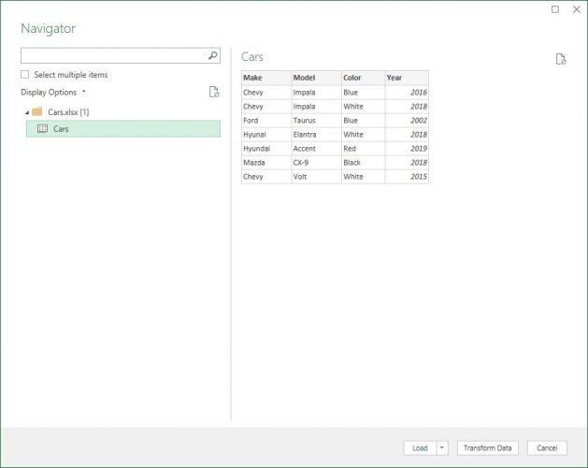588x468 pixels.
Task: Close the Navigator dialog
Action: 577,9
